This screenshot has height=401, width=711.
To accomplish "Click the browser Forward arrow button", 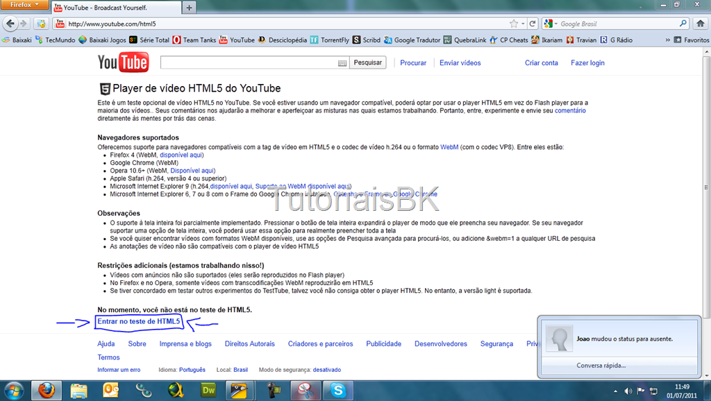I will tap(24, 24).
